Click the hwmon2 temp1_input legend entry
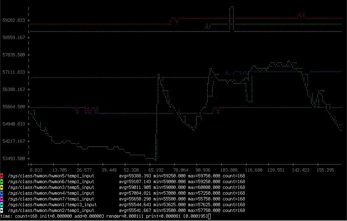 tap(51, 210)
